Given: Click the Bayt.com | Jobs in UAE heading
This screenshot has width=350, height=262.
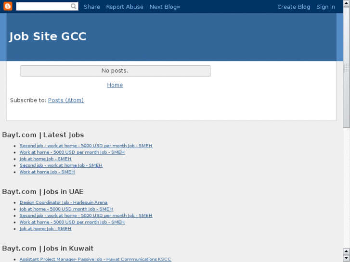Looking at the screenshot, I should coord(43,192).
